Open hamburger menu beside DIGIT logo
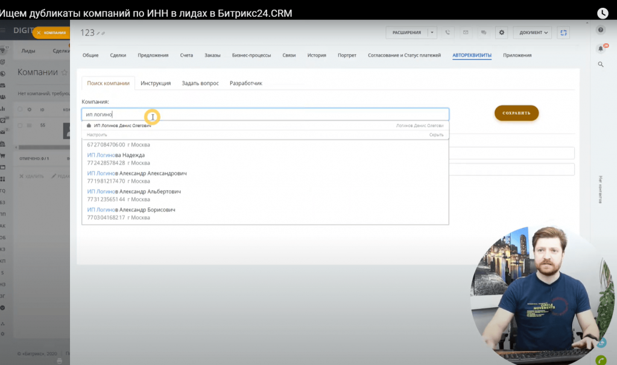Image resolution: width=617 pixels, height=365 pixels. [x=3, y=30]
